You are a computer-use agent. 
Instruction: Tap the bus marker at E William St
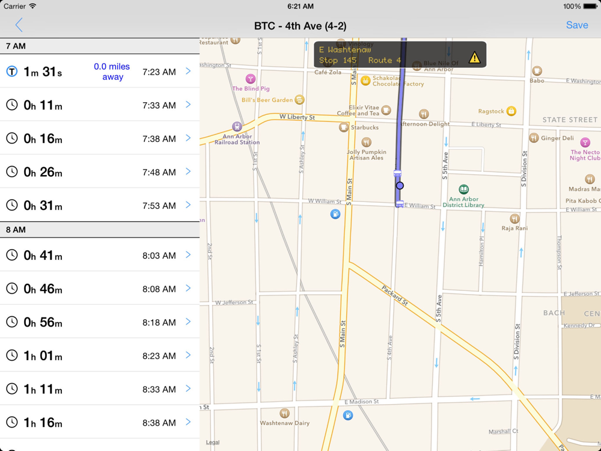pos(400,204)
